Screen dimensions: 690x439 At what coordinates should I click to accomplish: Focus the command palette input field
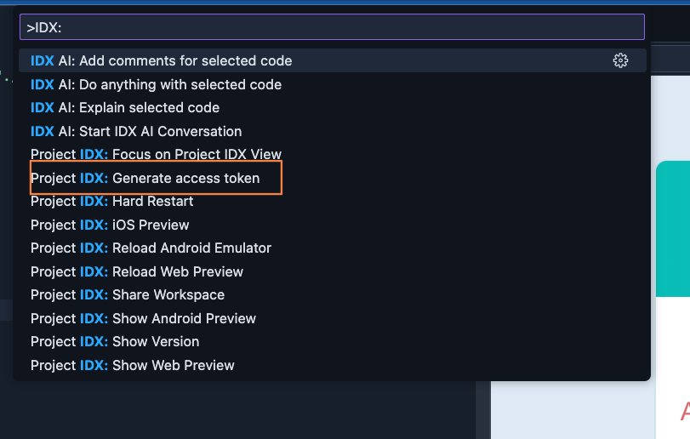click(333, 27)
